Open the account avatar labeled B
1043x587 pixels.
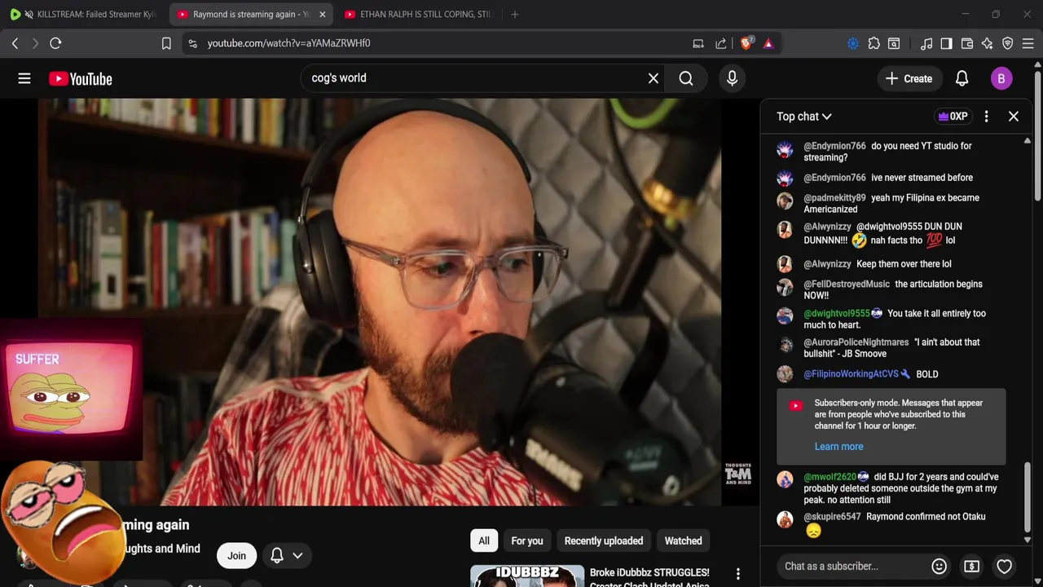[x=1001, y=78]
